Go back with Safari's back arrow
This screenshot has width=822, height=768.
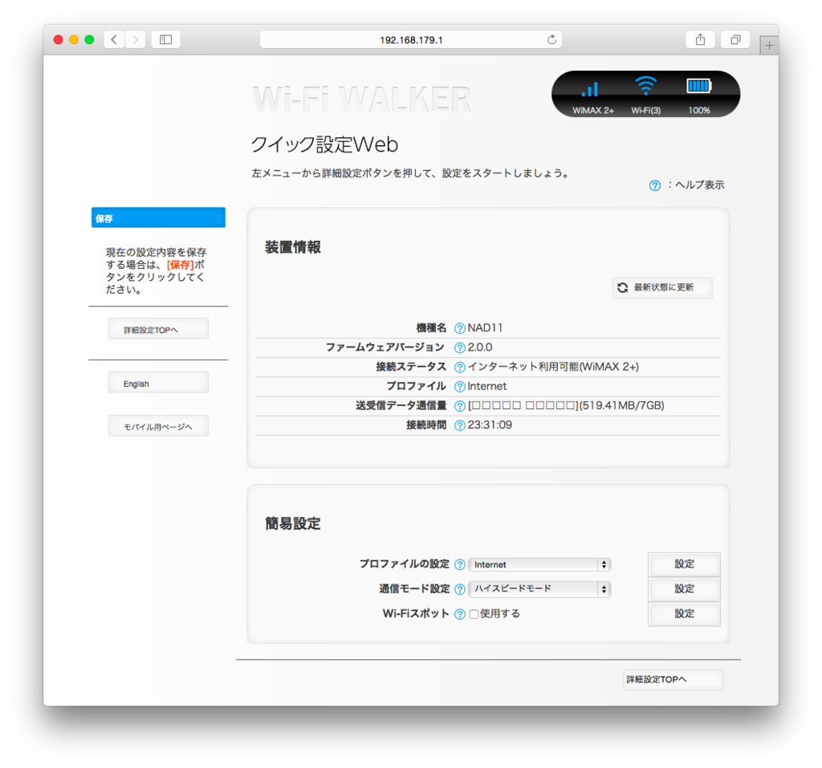[x=114, y=39]
